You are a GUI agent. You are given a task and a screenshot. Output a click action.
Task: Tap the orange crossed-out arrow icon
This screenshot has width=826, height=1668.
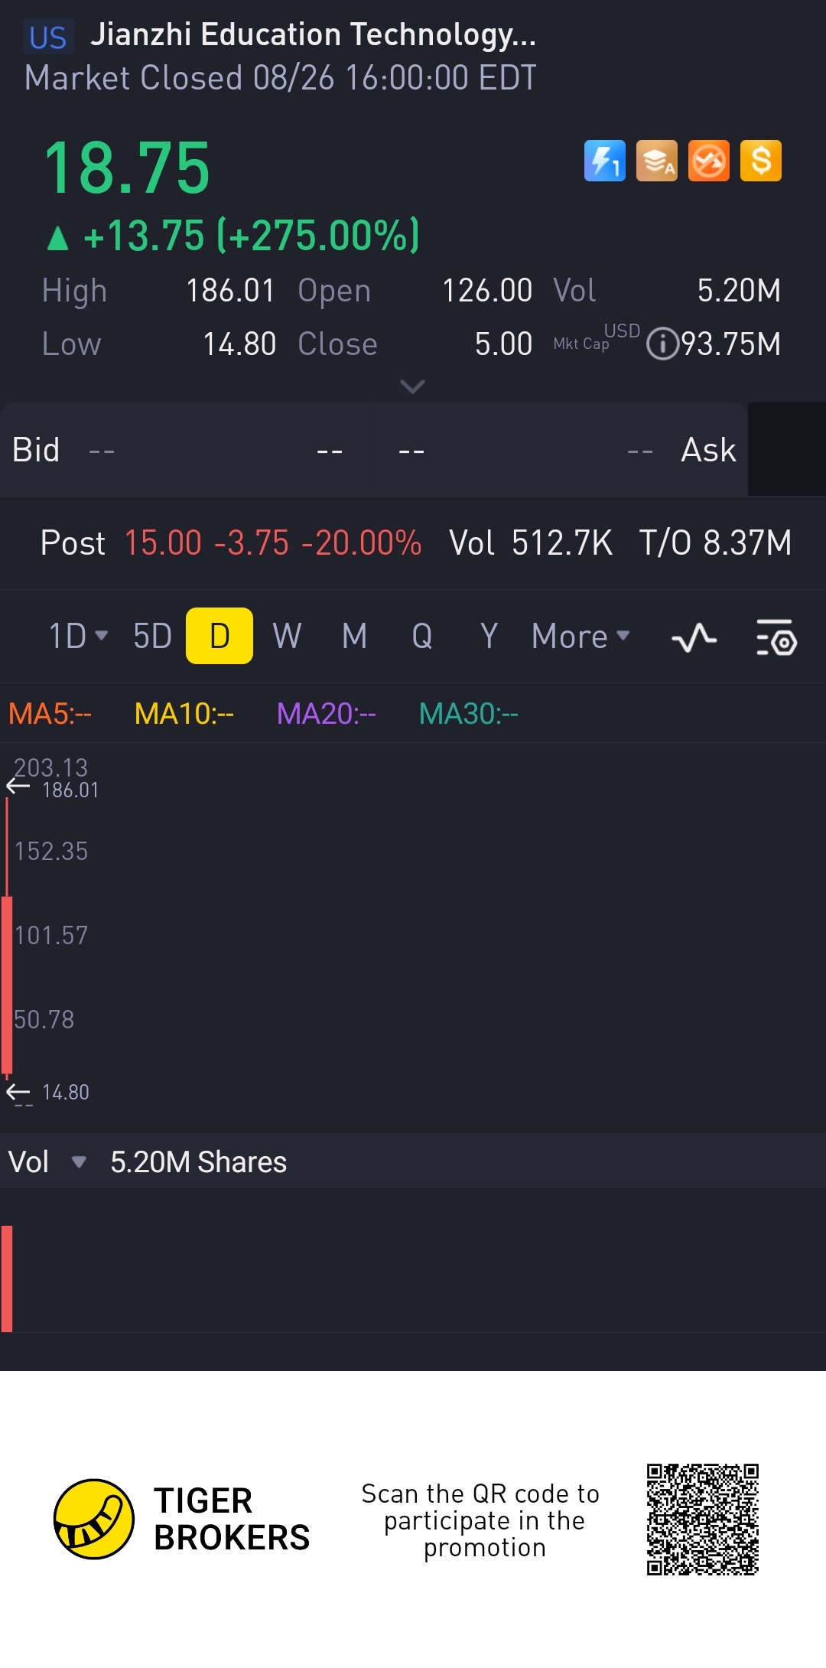click(708, 161)
